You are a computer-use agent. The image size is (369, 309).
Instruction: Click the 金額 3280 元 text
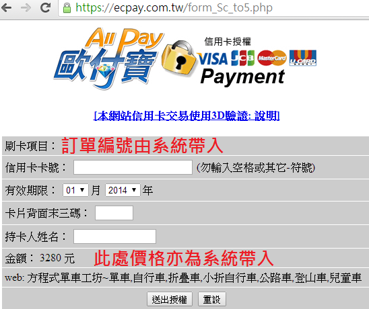tap(40, 258)
